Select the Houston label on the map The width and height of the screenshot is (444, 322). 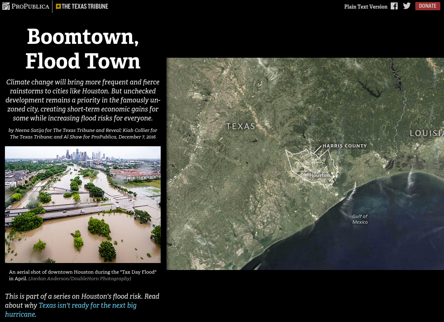coord(319,175)
